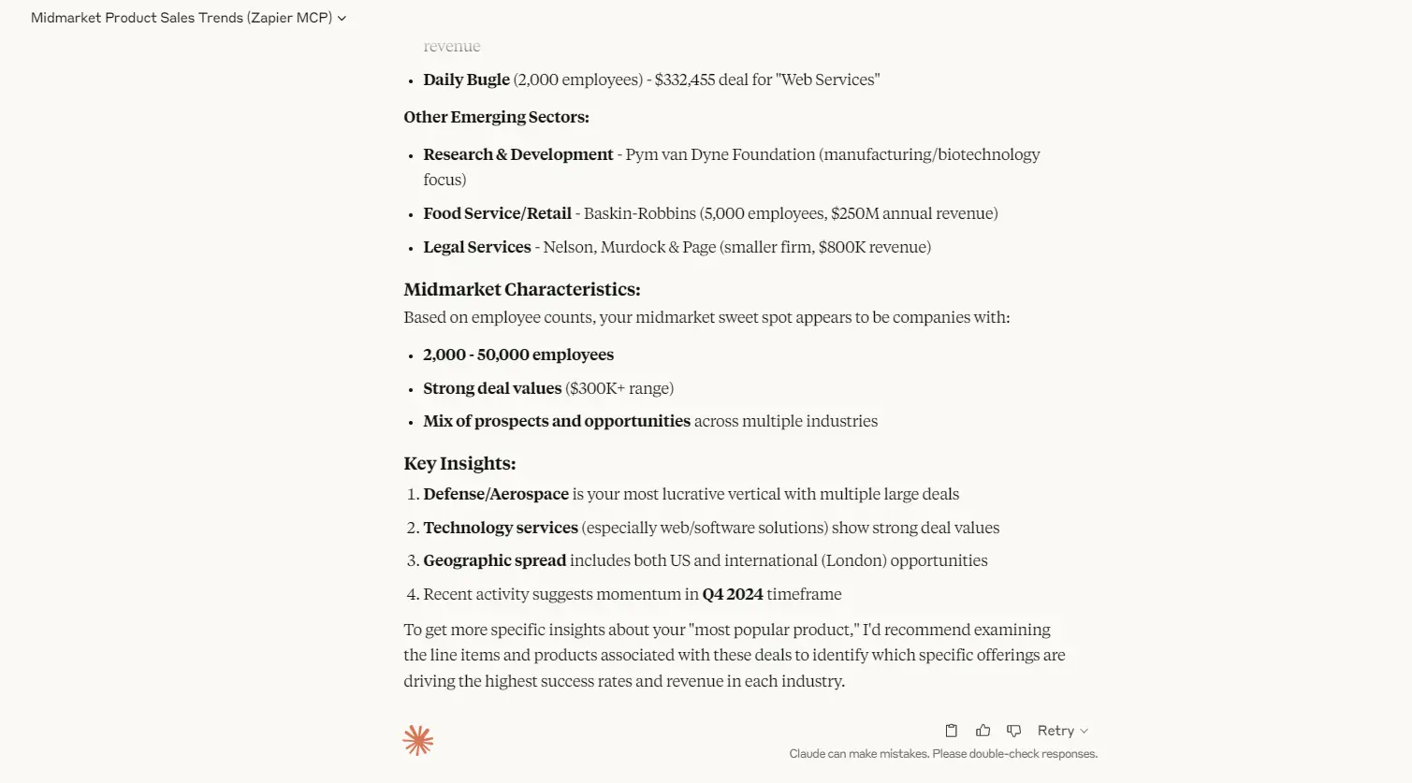This screenshot has height=783, width=1412.
Task: Click the thumbs down rating icon
Action: tap(1013, 730)
